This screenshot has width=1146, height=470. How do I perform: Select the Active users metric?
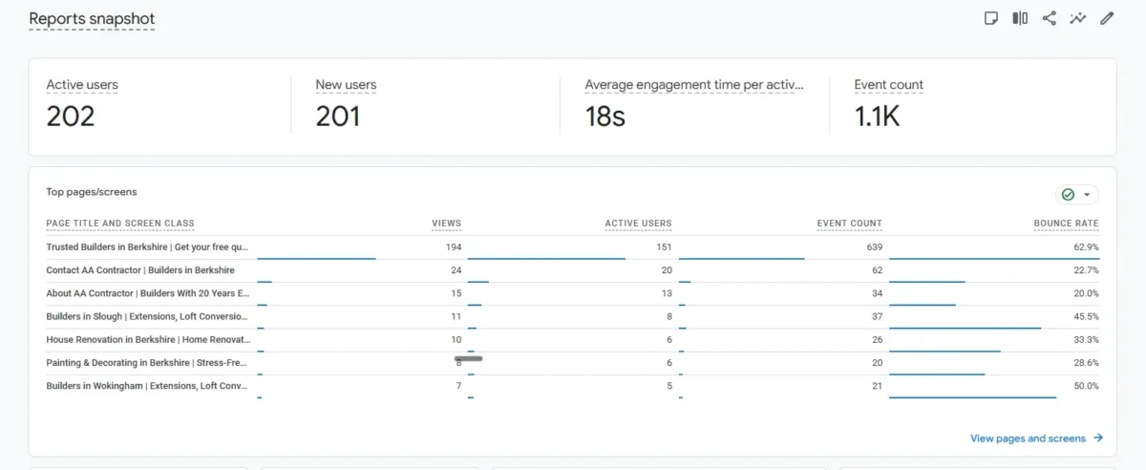pos(82,85)
